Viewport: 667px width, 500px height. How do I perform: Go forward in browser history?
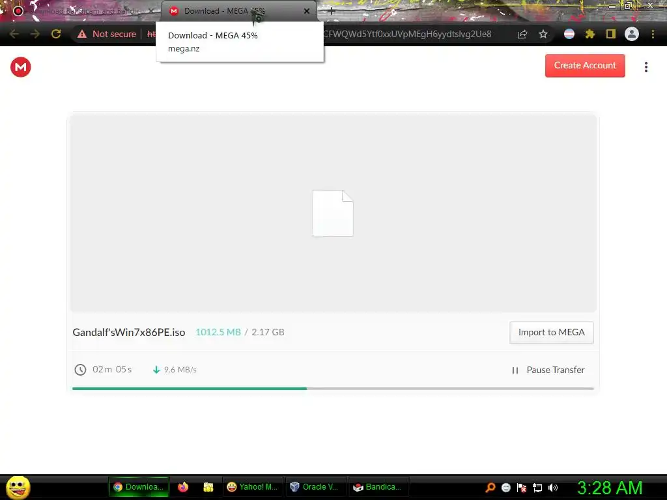pos(35,34)
